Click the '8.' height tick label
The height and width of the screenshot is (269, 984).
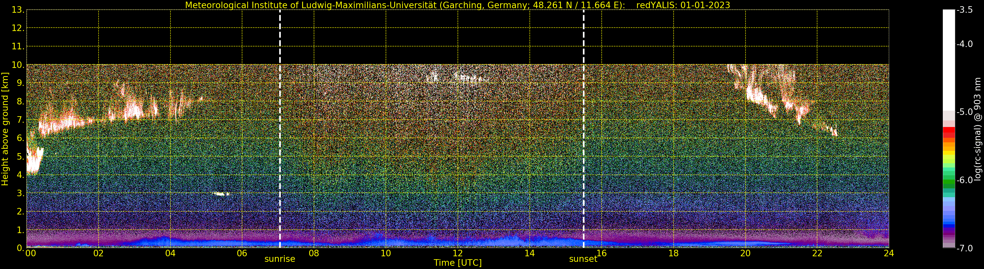[20, 102]
